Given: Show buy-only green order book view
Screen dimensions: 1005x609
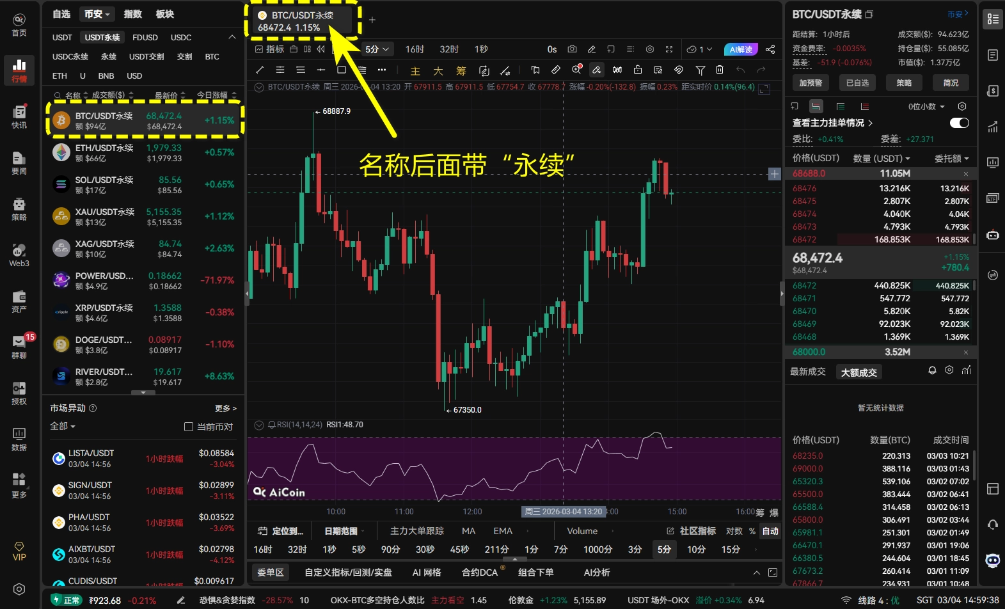Looking at the screenshot, I should coord(840,106).
